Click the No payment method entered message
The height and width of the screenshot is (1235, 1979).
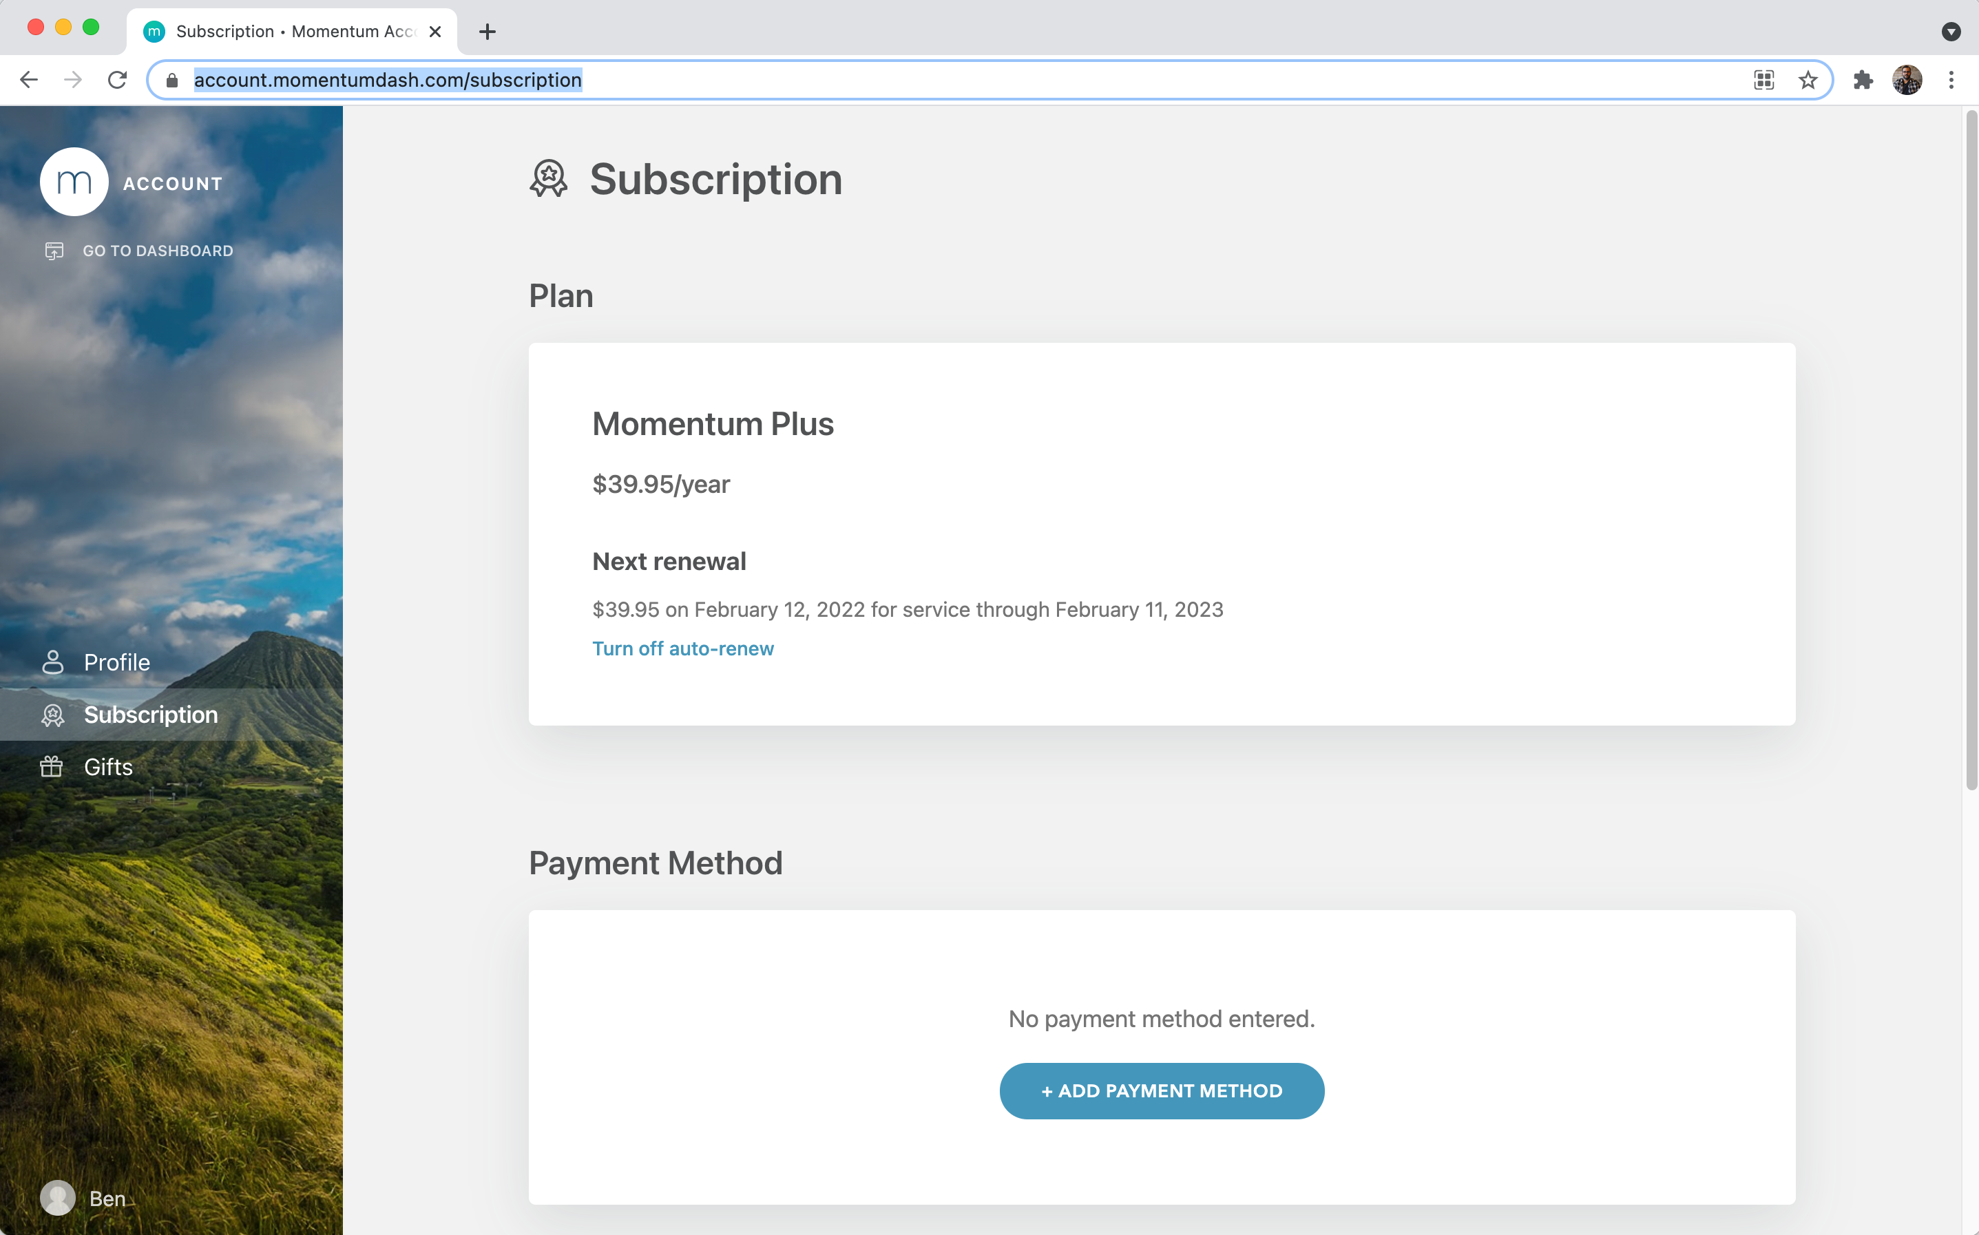[x=1162, y=1019]
